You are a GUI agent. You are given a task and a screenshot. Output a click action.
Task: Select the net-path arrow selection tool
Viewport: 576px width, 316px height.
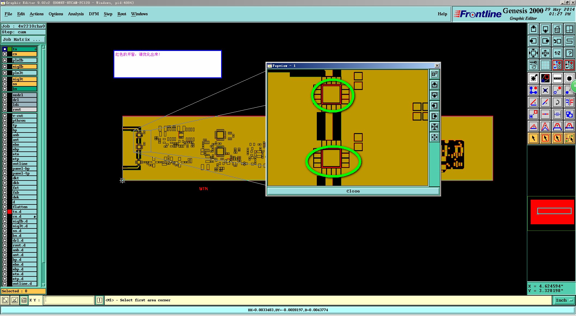569,138
